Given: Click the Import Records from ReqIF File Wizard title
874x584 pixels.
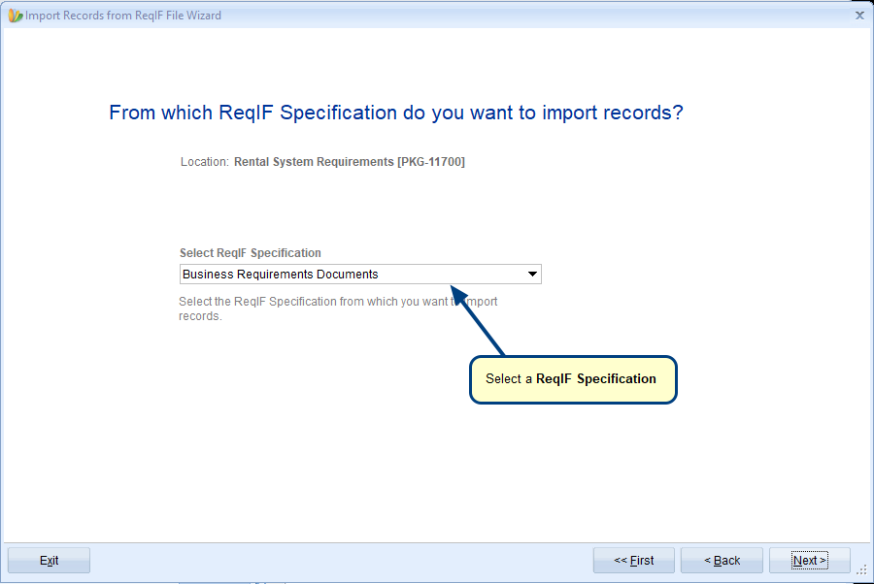Looking at the screenshot, I should 123,16.
